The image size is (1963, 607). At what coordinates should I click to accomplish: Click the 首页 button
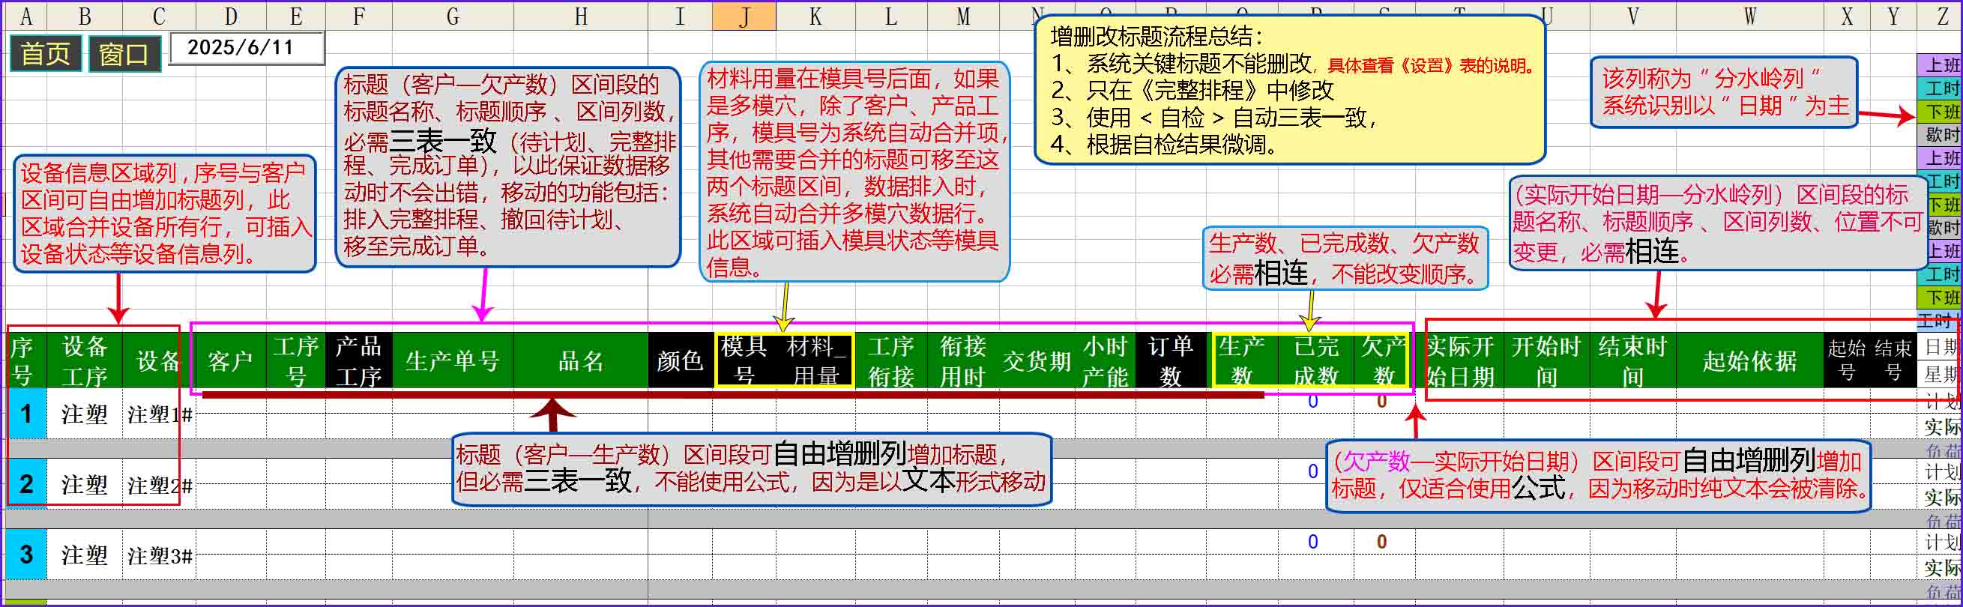[45, 54]
